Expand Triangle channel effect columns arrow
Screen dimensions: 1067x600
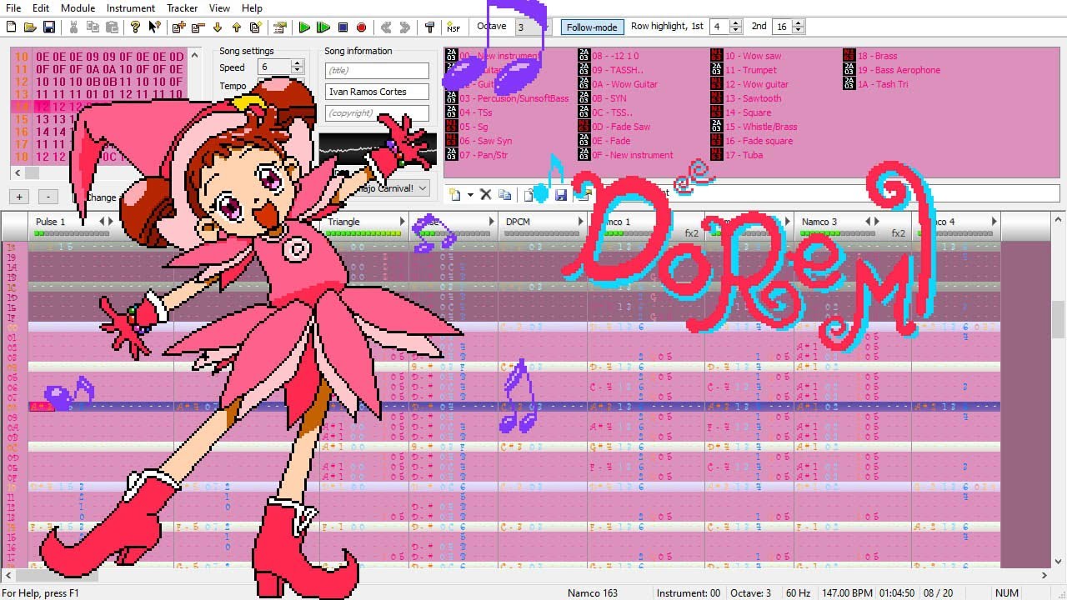point(402,221)
